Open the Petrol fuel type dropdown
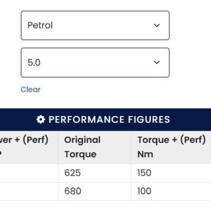The image size is (211, 211). (95, 25)
